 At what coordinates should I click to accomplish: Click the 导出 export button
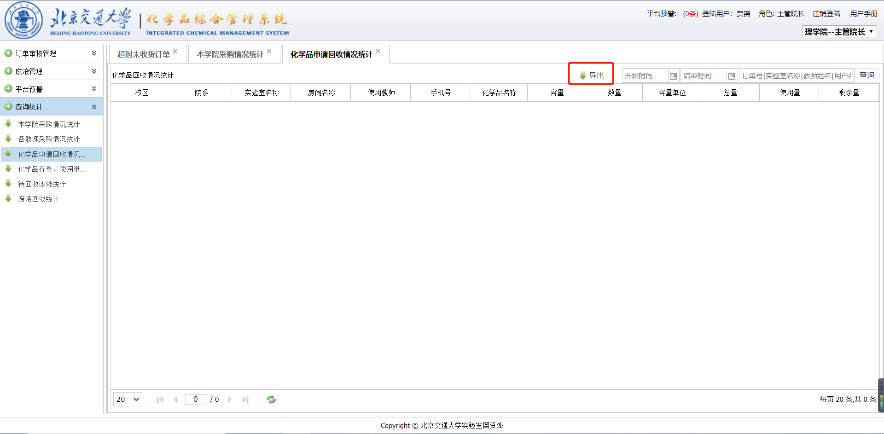tap(592, 75)
